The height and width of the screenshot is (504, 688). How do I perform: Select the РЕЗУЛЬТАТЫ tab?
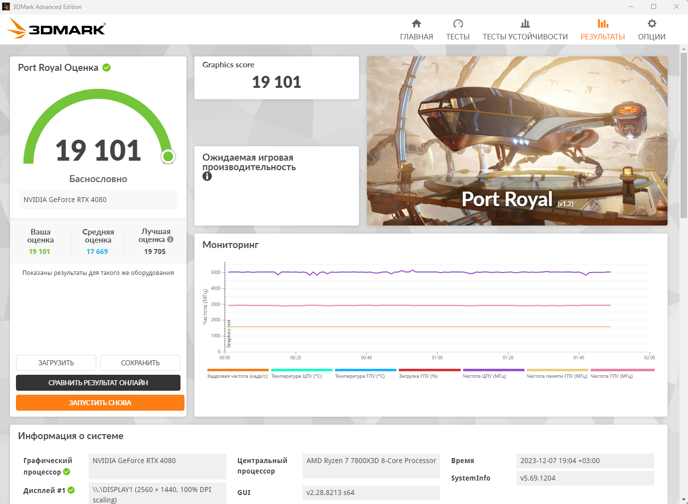click(x=603, y=30)
